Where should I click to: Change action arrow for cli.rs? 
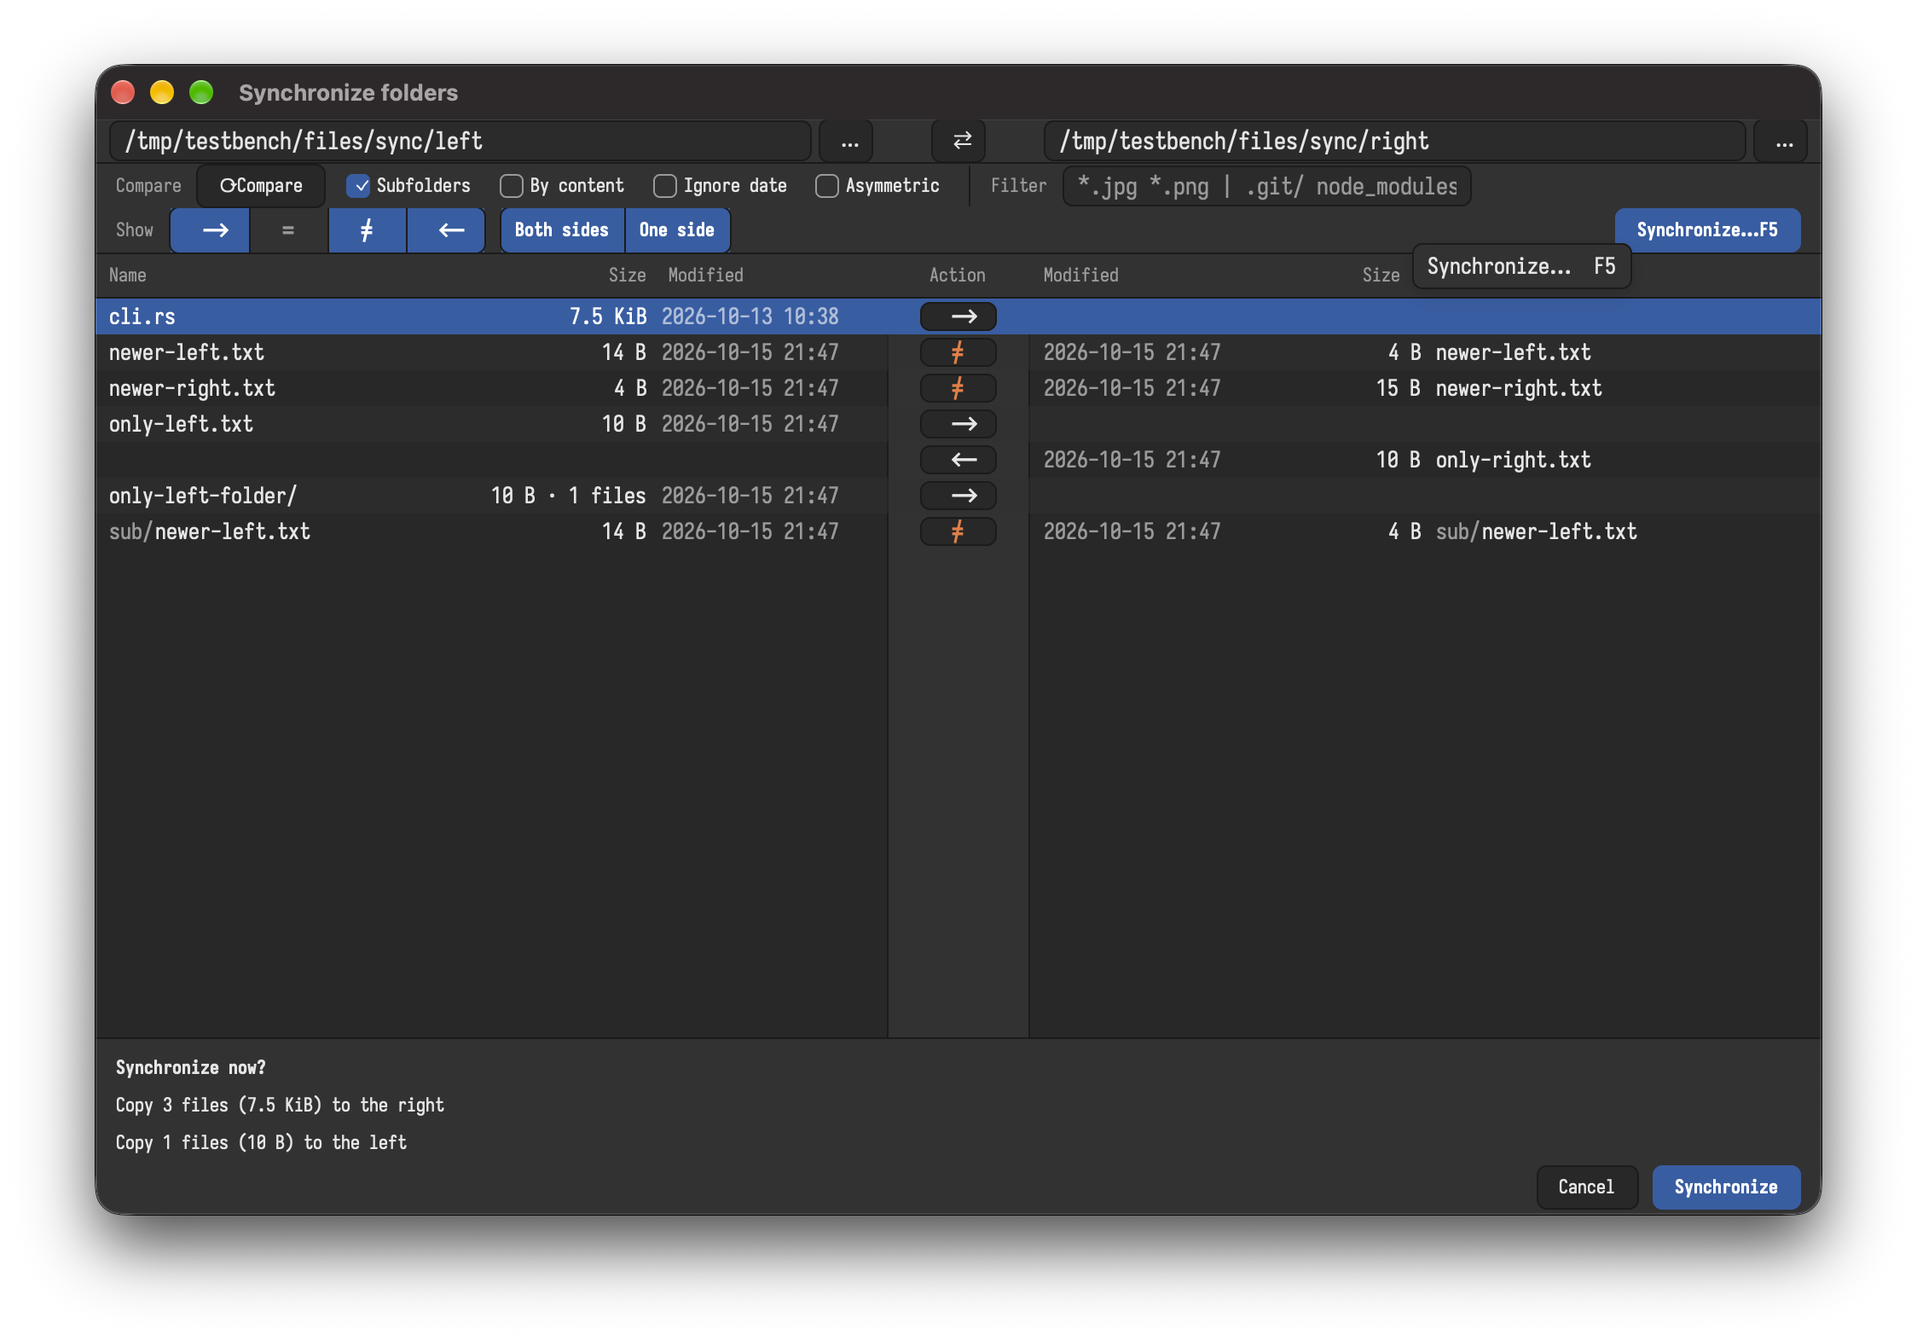(958, 316)
